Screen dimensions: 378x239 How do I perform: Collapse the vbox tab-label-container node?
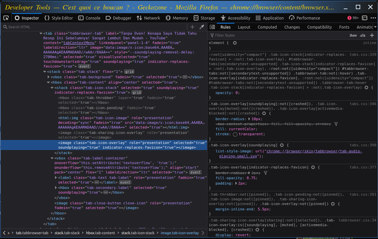coord(52,158)
